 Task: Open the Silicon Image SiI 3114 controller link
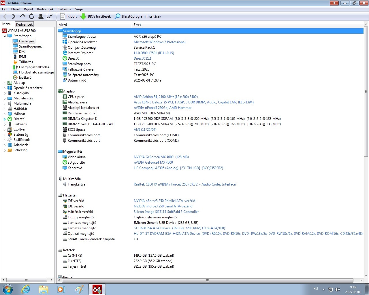click(x=166, y=212)
